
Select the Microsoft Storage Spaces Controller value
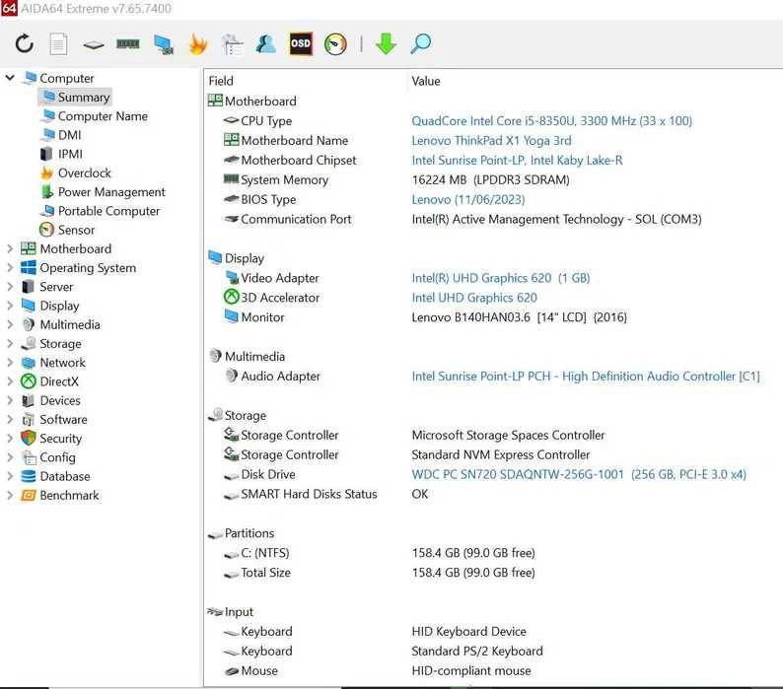tap(508, 435)
